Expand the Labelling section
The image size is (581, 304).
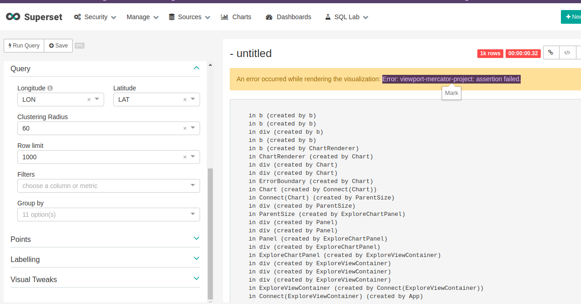tap(196, 258)
